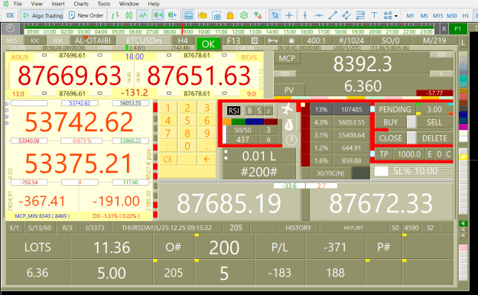This screenshot has height=295, width=478.
Task: Click the fullscreen frame icon beside F13
Action: (x=255, y=41)
